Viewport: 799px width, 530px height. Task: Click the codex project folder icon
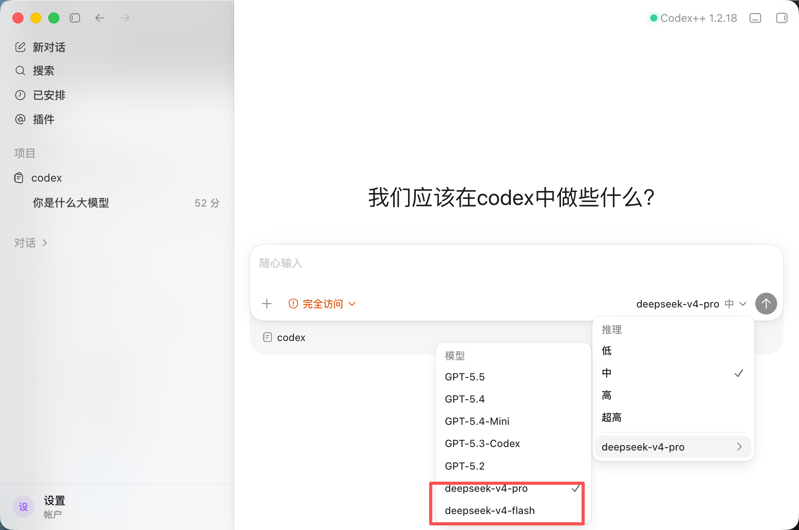click(19, 178)
